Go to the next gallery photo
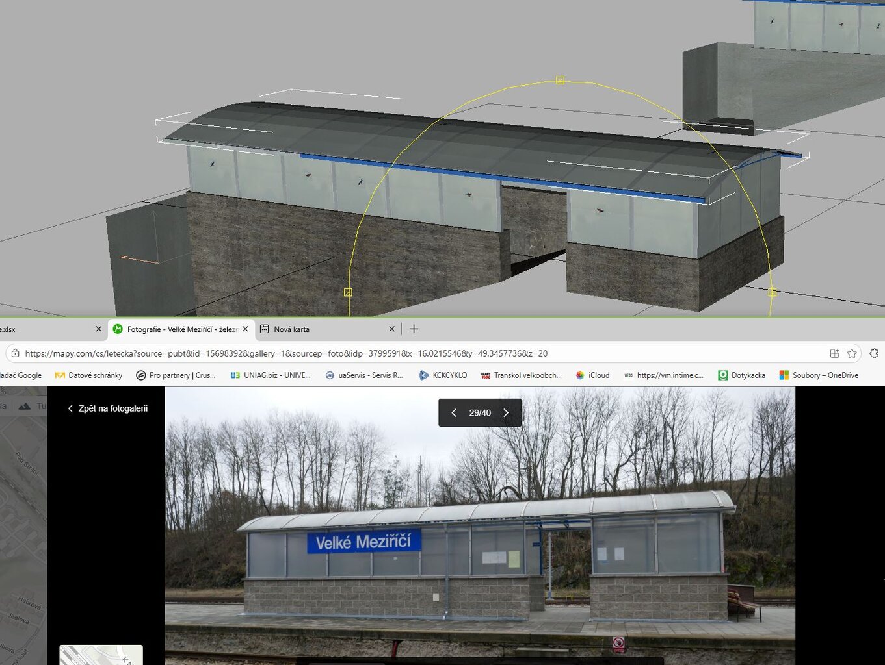This screenshot has width=885, height=665. pos(506,413)
